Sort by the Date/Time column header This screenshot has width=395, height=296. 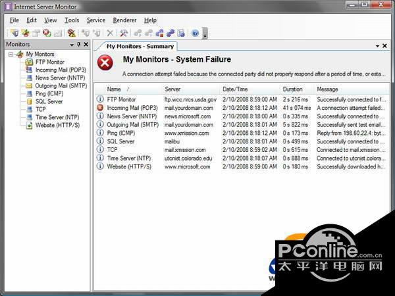point(250,89)
